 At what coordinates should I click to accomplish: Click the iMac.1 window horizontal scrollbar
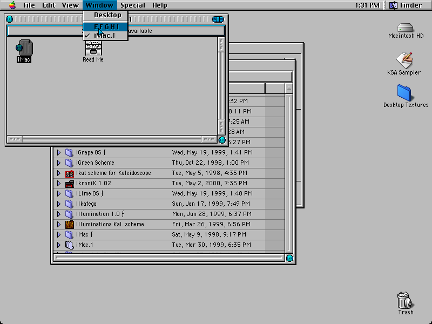coord(112,139)
